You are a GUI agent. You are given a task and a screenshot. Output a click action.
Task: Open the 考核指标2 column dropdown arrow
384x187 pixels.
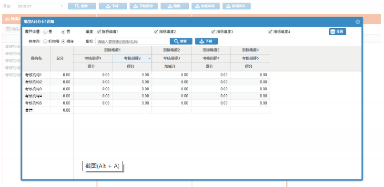click(150, 59)
